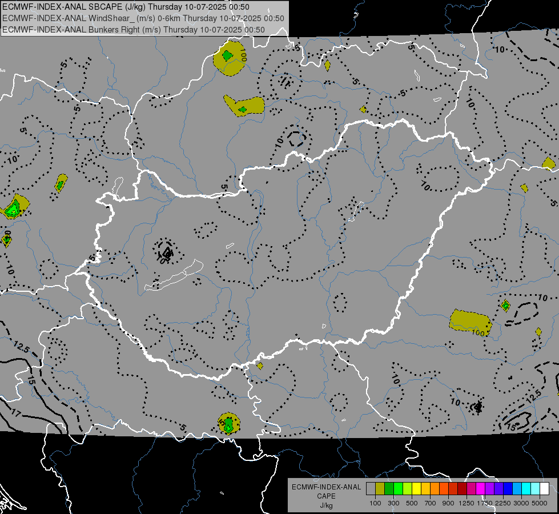
Task: Pick the lime yellow-green legend swatch
Action: [x=408, y=488]
